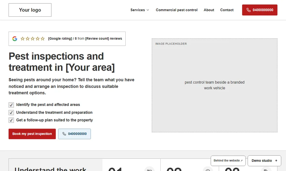Click the third rating star

(x=32, y=39)
